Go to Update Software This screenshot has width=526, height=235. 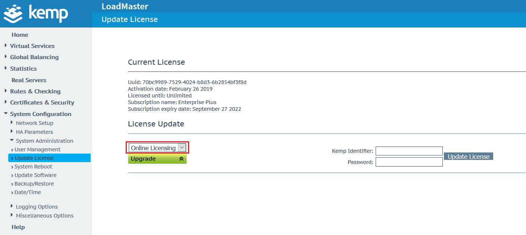[x=35, y=175]
